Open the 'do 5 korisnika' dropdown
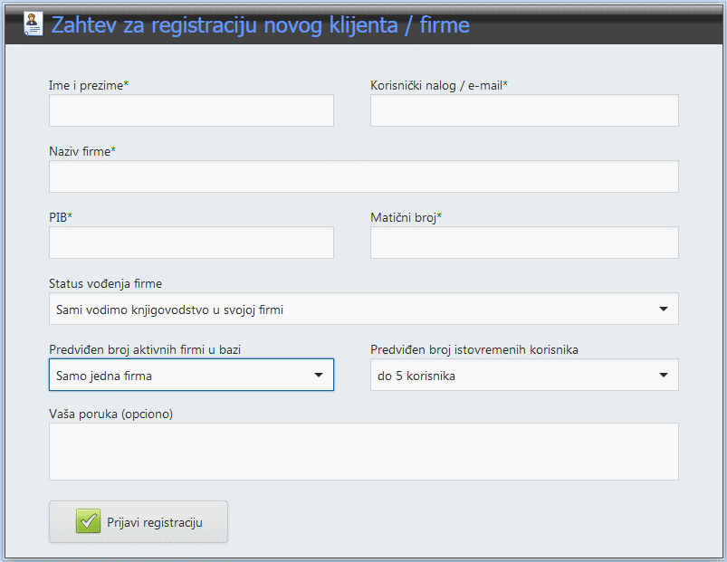Viewport: 727px width, 562px height. [524, 375]
